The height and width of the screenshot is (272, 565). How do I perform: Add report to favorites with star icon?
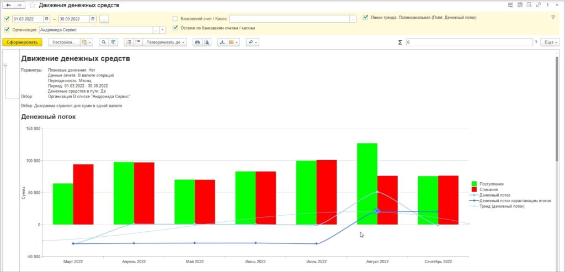point(33,6)
